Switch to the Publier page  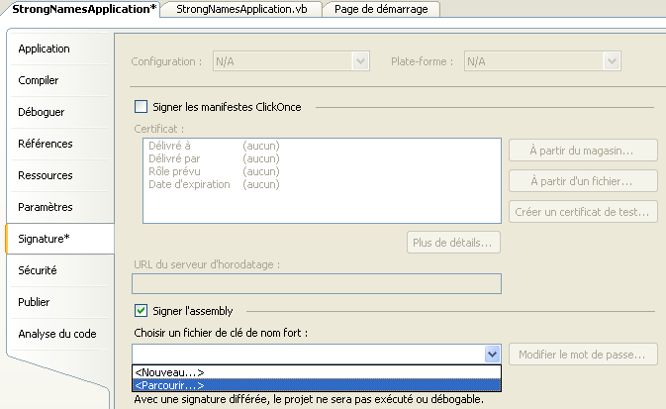click(35, 302)
